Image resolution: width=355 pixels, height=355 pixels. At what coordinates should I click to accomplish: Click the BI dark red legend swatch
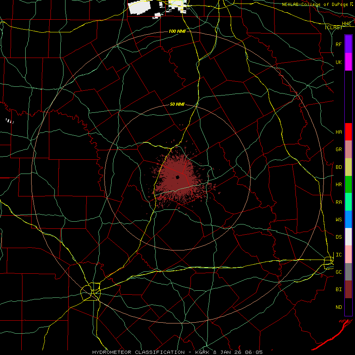click(x=348, y=290)
